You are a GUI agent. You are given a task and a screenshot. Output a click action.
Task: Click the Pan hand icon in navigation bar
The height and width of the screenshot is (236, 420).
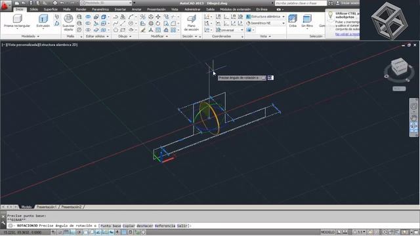click(413, 117)
